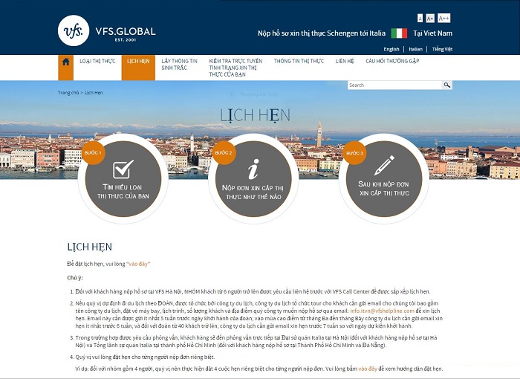The image size is (520, 379).
Task: Select the info icon for step 2
Action: 253,169
